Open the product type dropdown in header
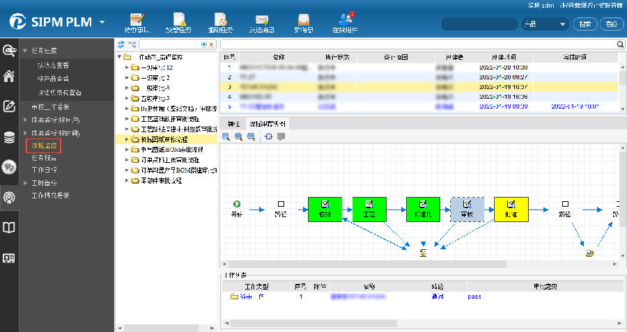The width and height of the screenshot is (627, 332). 545,24
